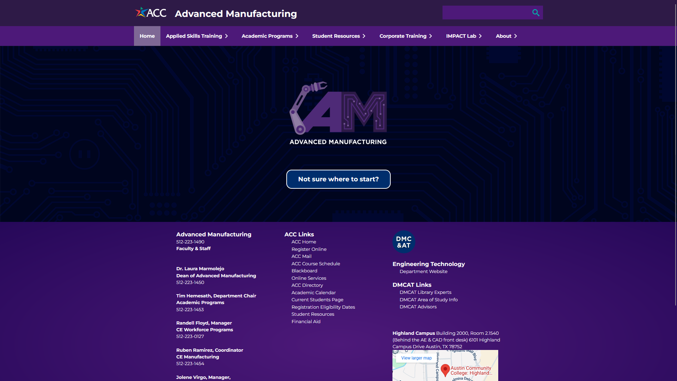Click the ACC Links heading
This screenshot has width=677, height=381.
[299, 235]
